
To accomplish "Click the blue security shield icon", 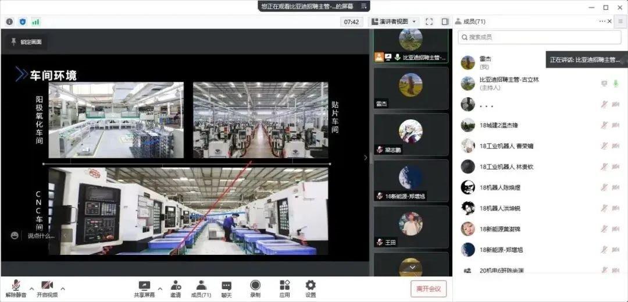I will pyautogui.click(x=23, y=22).
